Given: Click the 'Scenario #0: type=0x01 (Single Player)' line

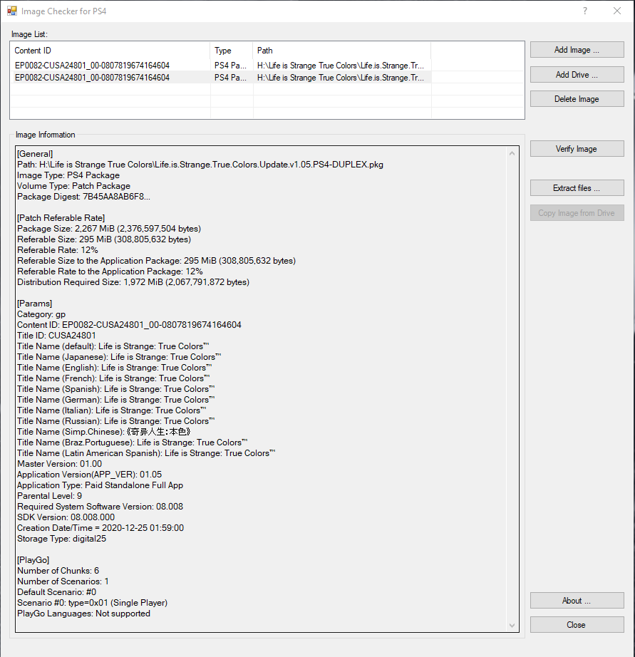Looking at the screenshot, I should pos(92,603).
